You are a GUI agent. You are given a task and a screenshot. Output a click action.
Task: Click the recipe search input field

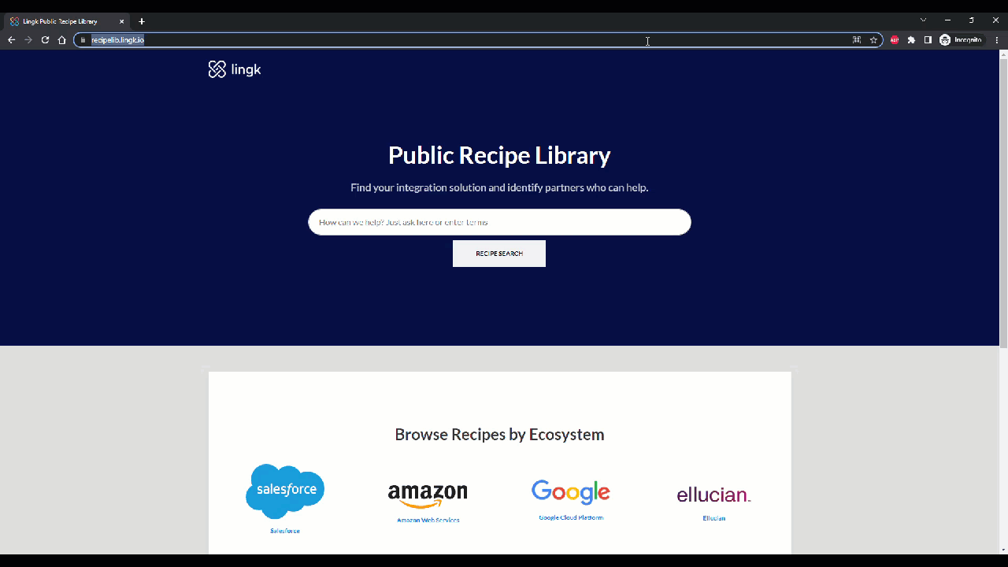coord(498,222)
